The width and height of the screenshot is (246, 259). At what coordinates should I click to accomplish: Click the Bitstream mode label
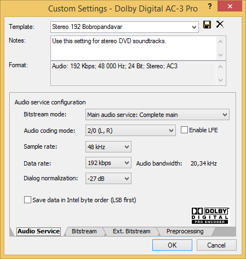tap(45, 114)
